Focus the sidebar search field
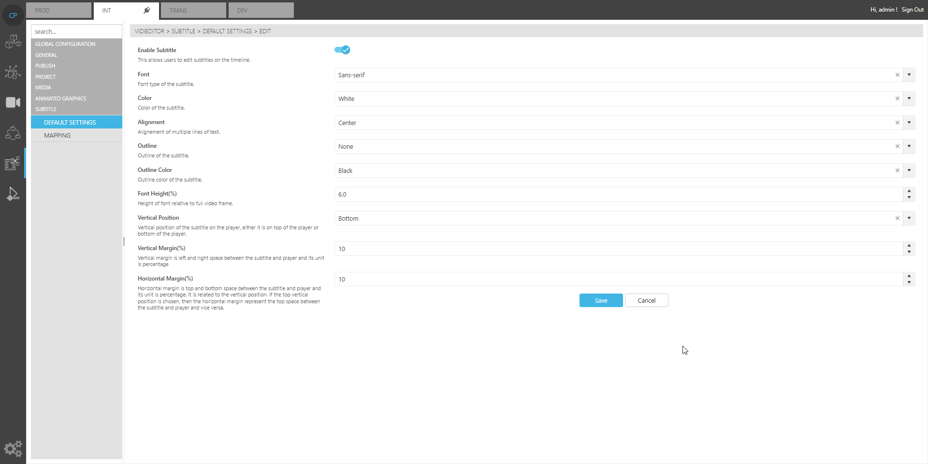The height and width of the screenshot is (464, 928). (x=76, y=31)
